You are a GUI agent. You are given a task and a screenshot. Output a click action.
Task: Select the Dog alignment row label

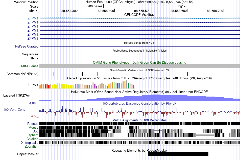click(35, 131)
